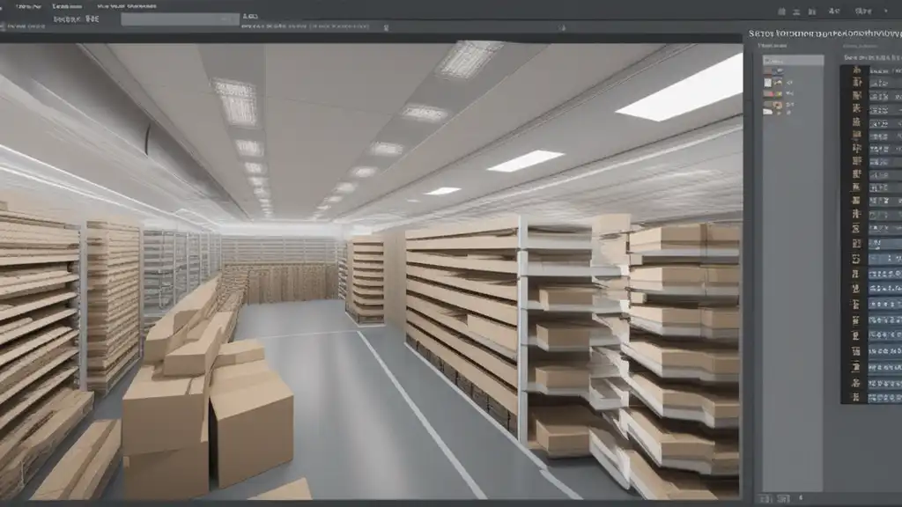Click the bottom icon in the properties icon column
902x507 pixels.
[855, 395]
